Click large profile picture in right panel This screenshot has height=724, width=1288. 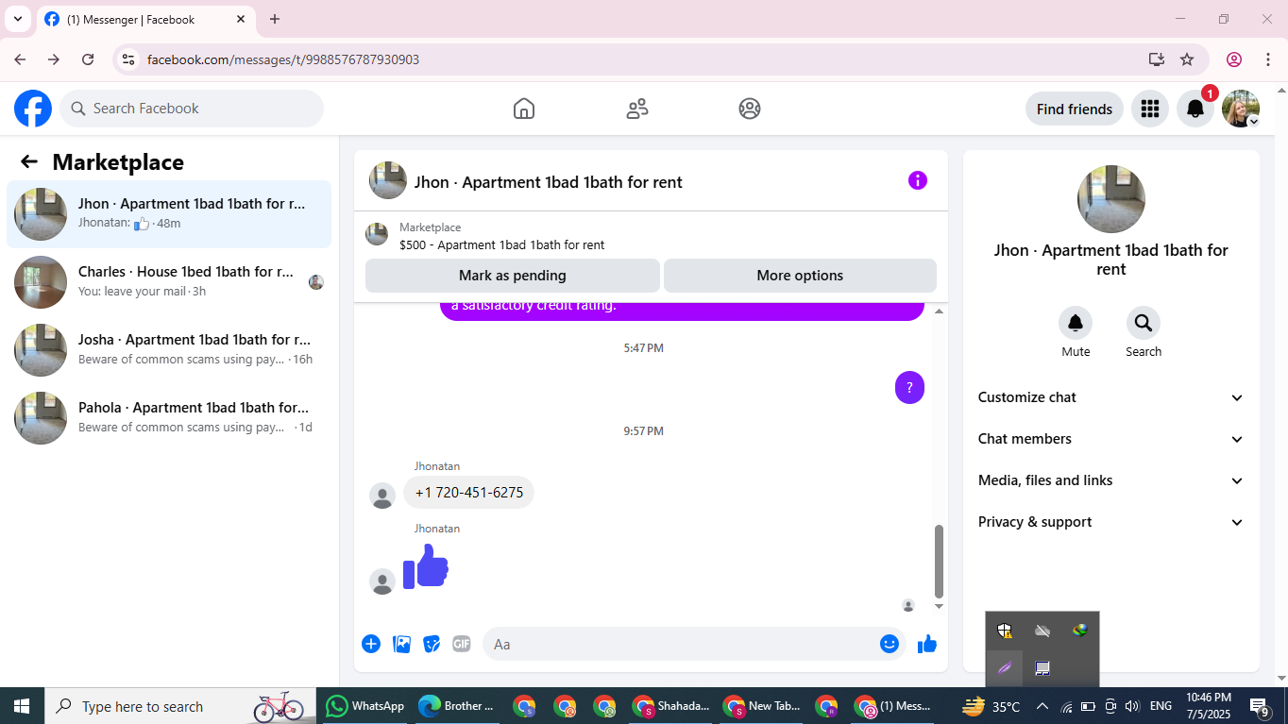point(1111,199)
